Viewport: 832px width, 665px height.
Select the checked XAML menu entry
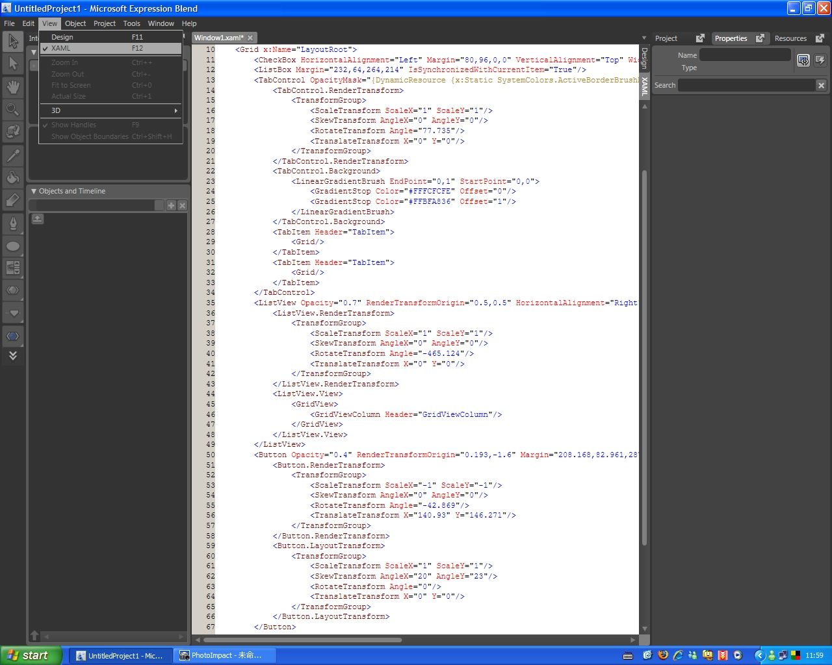tap(110, 48)
